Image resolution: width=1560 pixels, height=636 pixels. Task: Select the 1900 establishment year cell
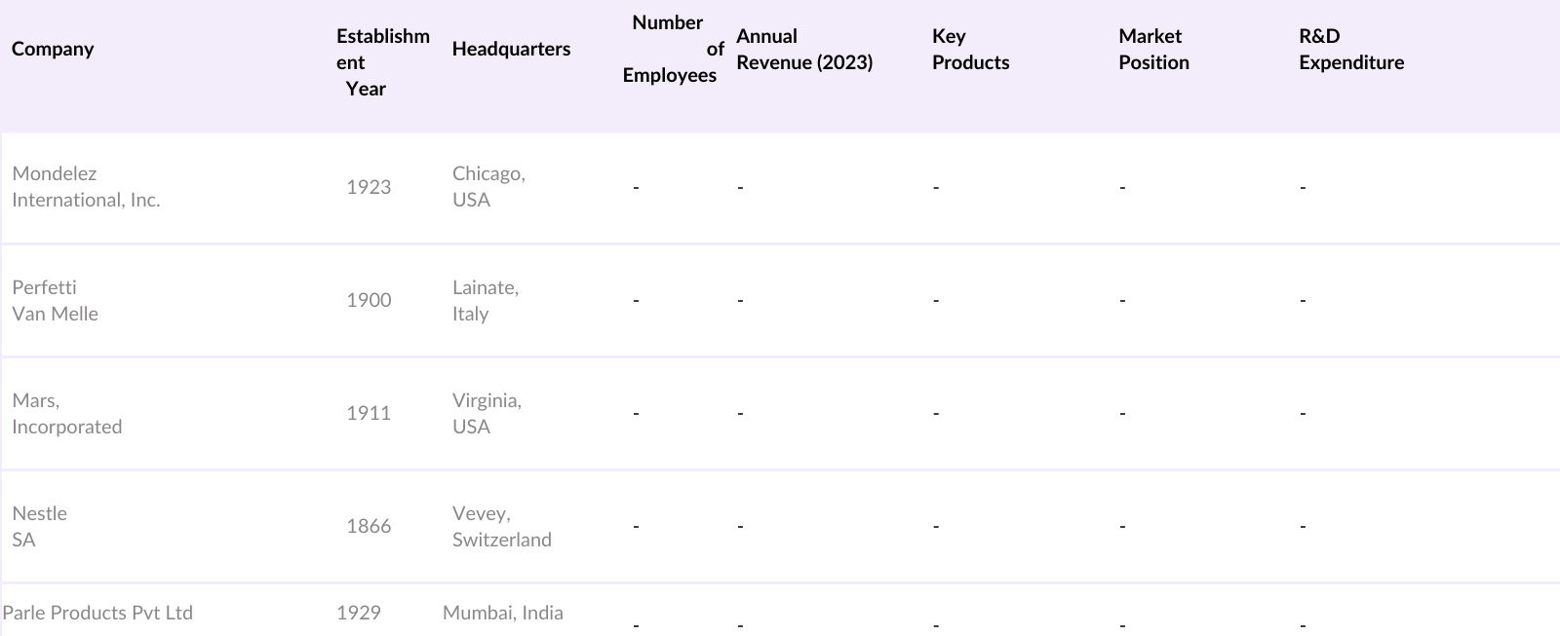tap(369, 300)
